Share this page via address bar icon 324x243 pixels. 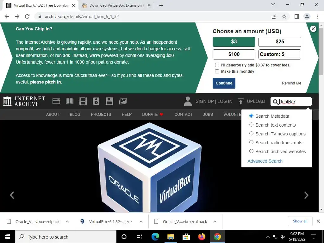274,16
